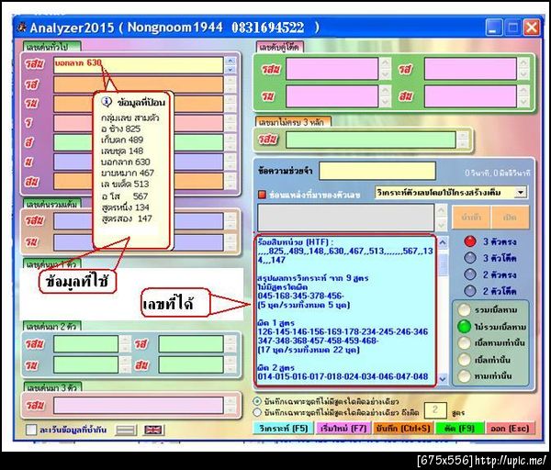Screen dimensions: 551x470
Task: Click the รสน field in เลขดับคู่โต๊ด
Action: point(332,69)
